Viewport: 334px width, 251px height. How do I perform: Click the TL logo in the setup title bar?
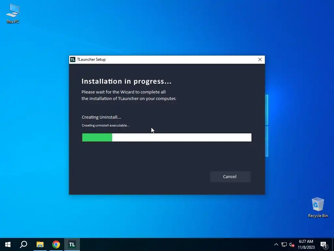pos(73,59)
